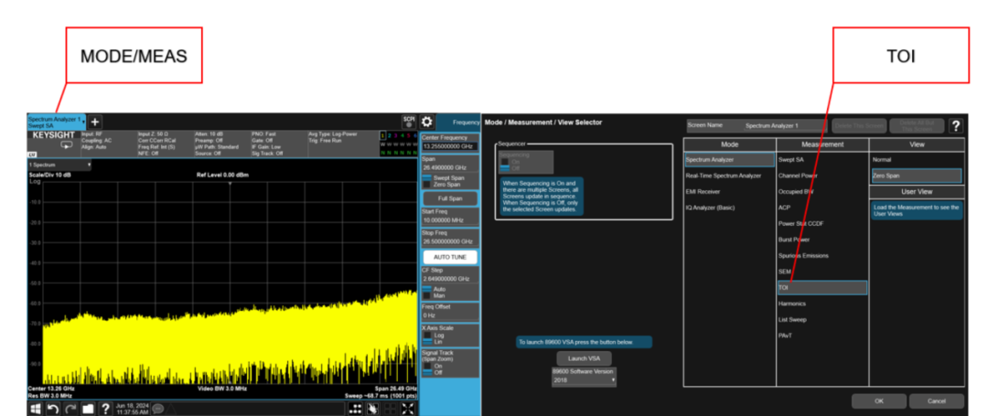This screenshot has width=988, height=416.
Task: Choose the TOI measurement
Action: [822, 288]
